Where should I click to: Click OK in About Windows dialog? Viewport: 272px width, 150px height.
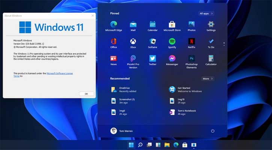[86, 94]
